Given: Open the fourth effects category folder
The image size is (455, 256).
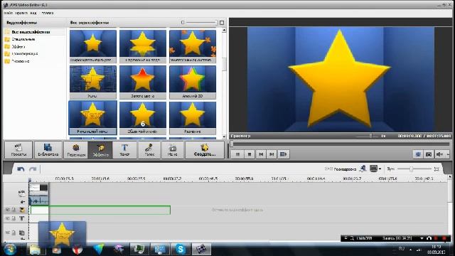Looking at the screenshot, I should [x=25, y=54].
